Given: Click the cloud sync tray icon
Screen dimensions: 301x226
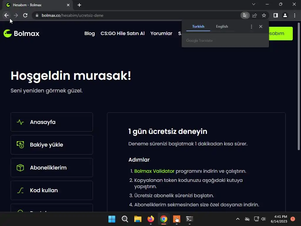Looking at the screenshot, I should [x=247, y=219].
